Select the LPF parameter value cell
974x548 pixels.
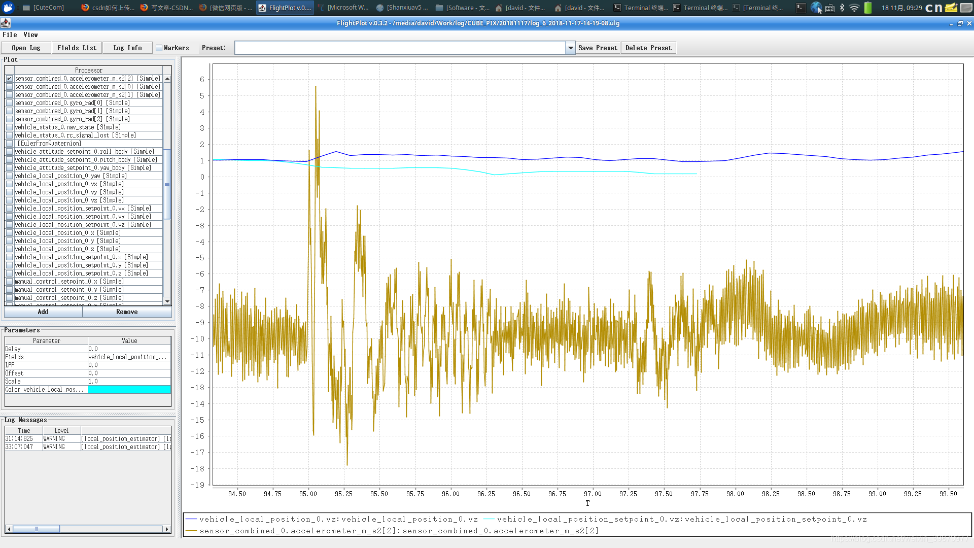(x=129, y=365)
